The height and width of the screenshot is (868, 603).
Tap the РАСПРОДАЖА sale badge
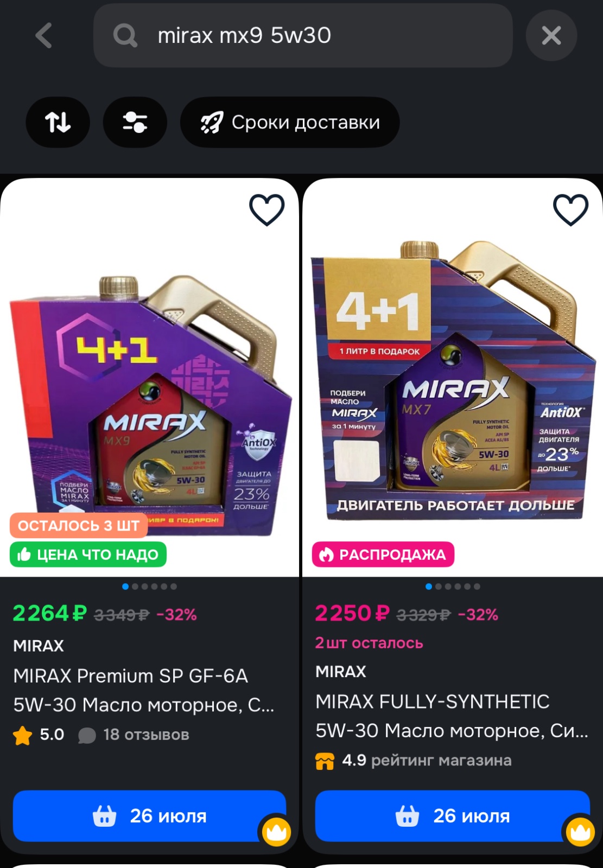[383, 554]
